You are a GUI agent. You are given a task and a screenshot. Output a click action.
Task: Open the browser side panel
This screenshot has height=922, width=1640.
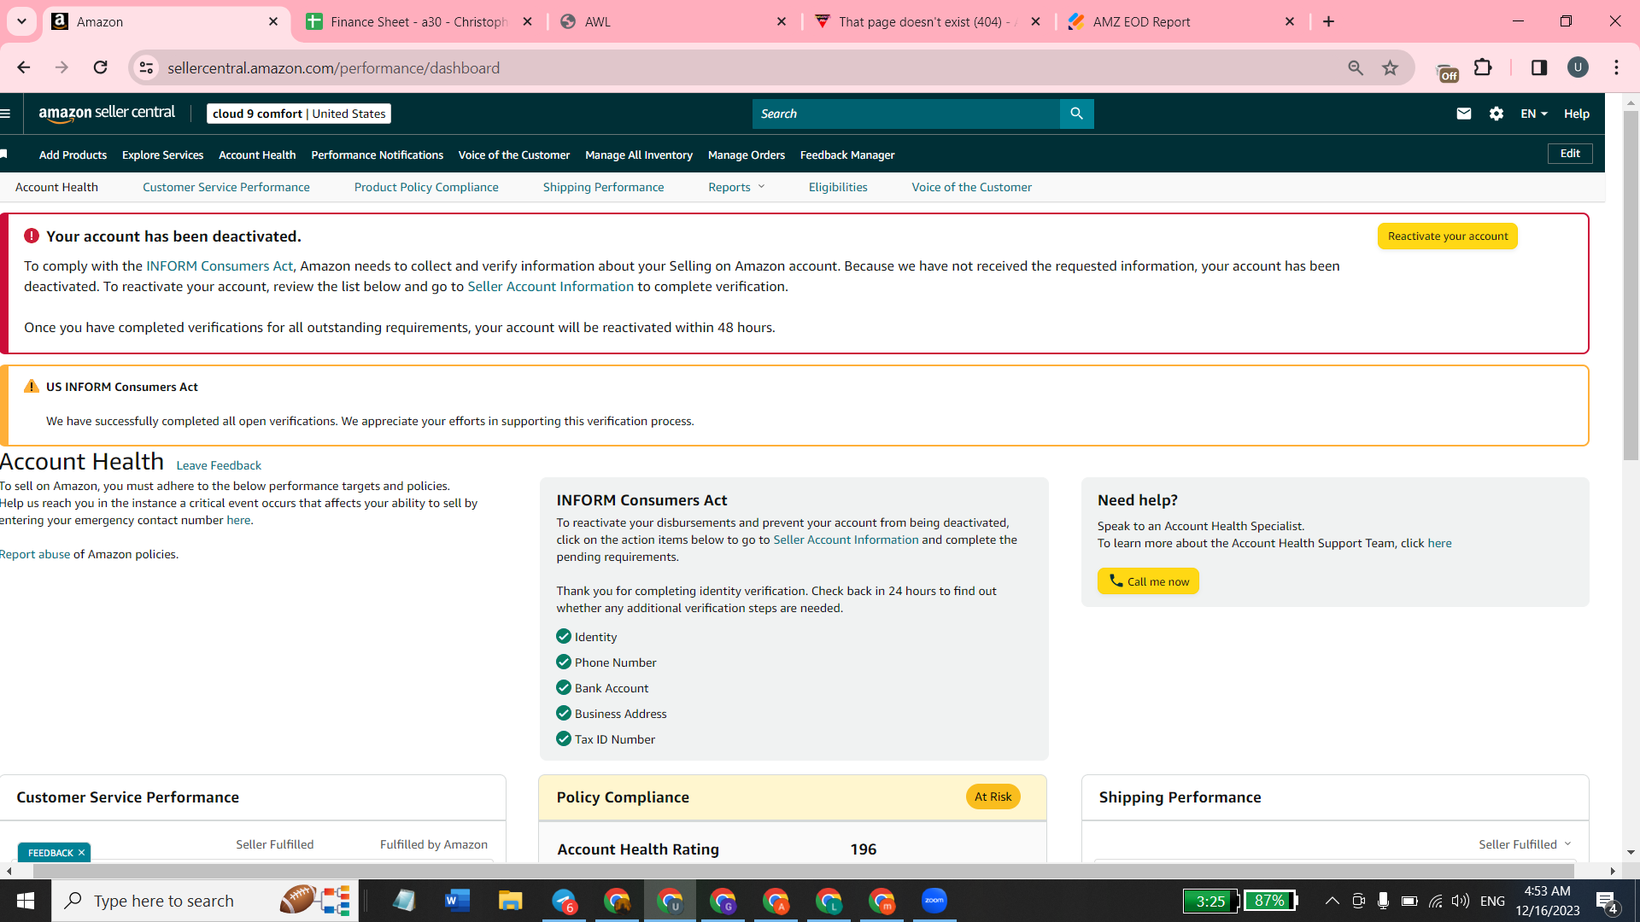click(x=1539, y=67)
